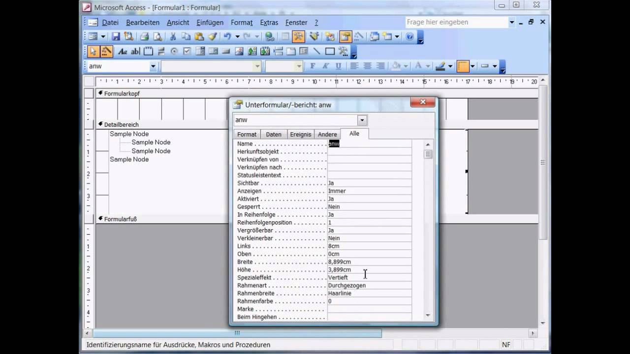Viewport: 630px width, 354px height.
Task: Click the Format Painter brush icon
Action: [212, 36]
